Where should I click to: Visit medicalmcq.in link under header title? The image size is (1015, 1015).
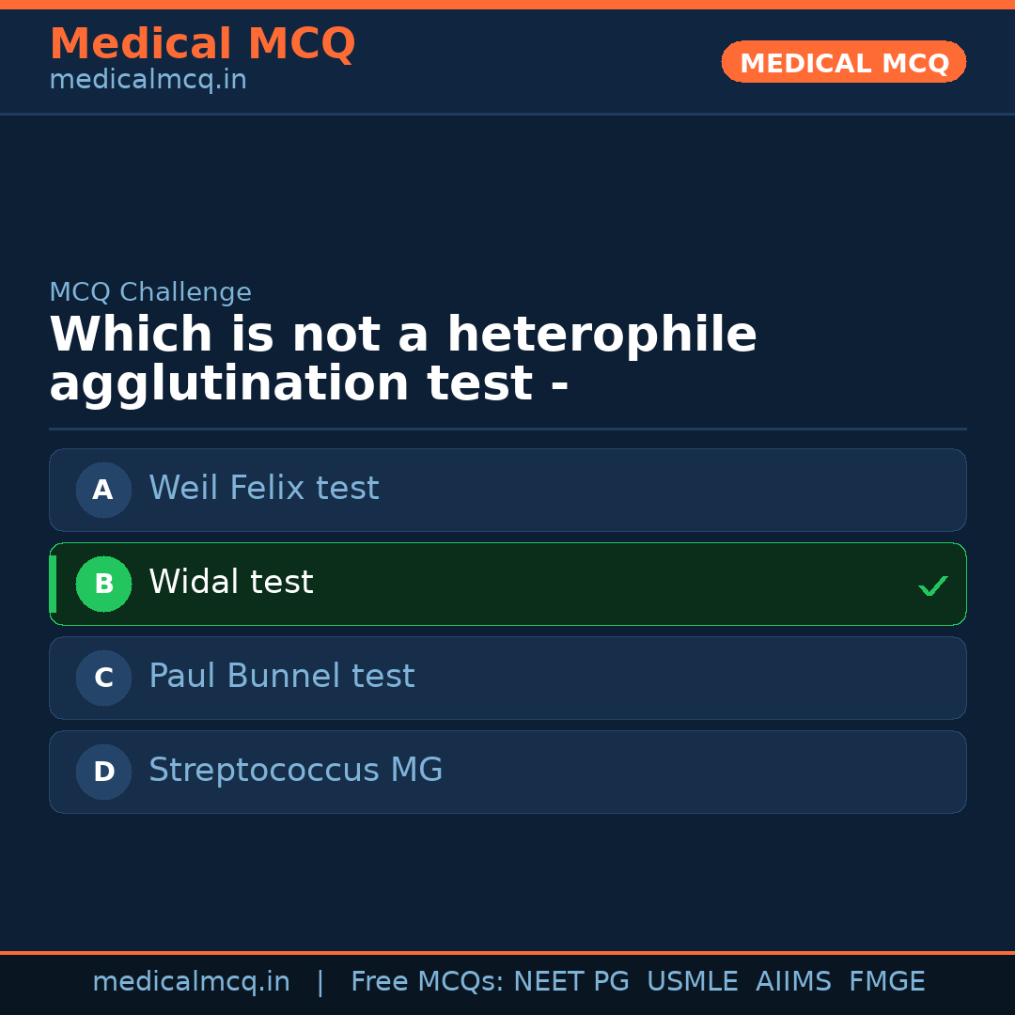coord(148,81)
